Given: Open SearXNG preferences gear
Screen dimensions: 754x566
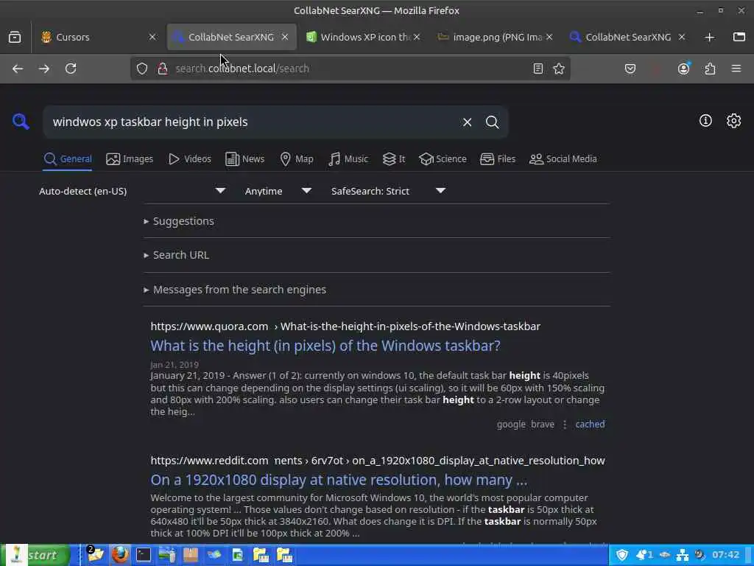Looking at the screenshot, I should point(733,121).
